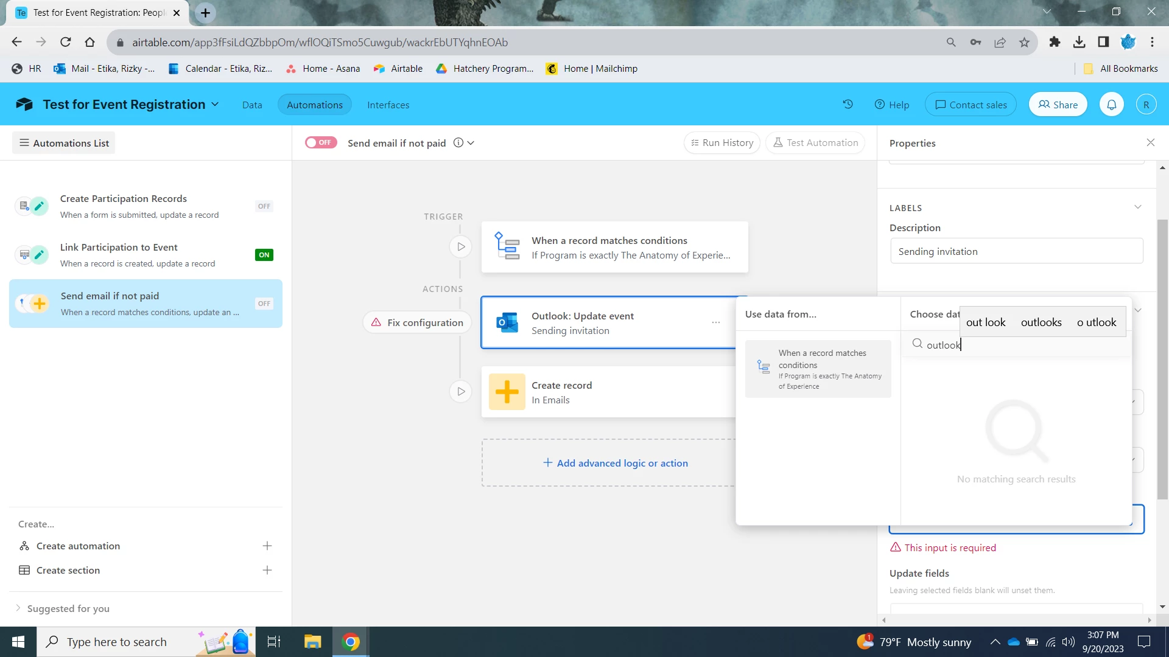Click Run History button

[x=722, y=143]
